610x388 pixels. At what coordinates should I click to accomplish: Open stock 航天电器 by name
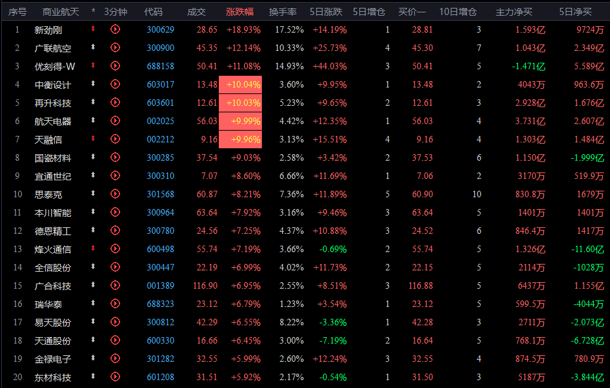coord(53,121)
